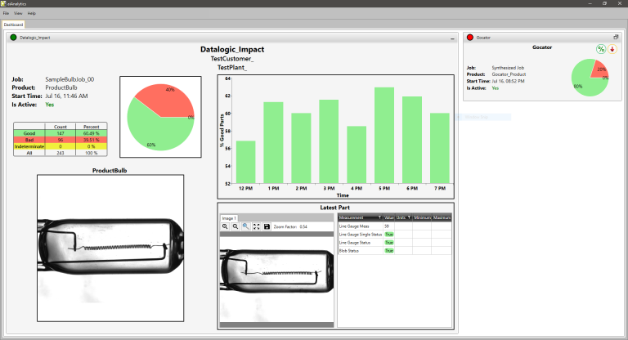The height and width of the screenshot is (340, 628).
Task: Click the zoom in magnifier icon
Action: pyautogui.click(x=225, y=226)
